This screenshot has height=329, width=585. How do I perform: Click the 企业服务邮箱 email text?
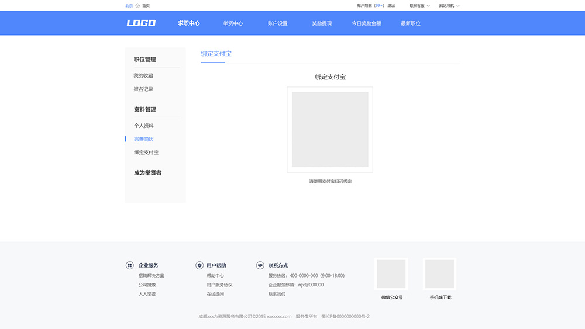[296, 285]
